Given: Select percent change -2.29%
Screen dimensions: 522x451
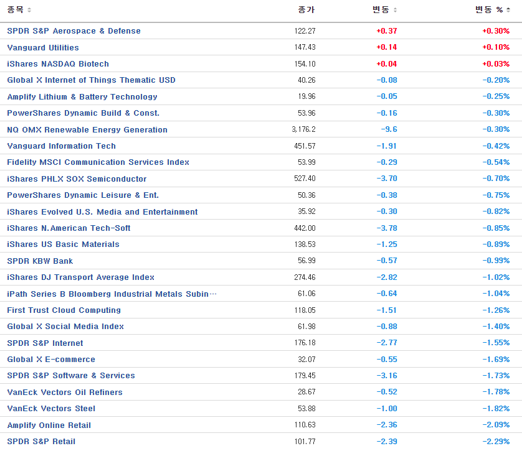Looking at the screenshot, I should (496, 442).
